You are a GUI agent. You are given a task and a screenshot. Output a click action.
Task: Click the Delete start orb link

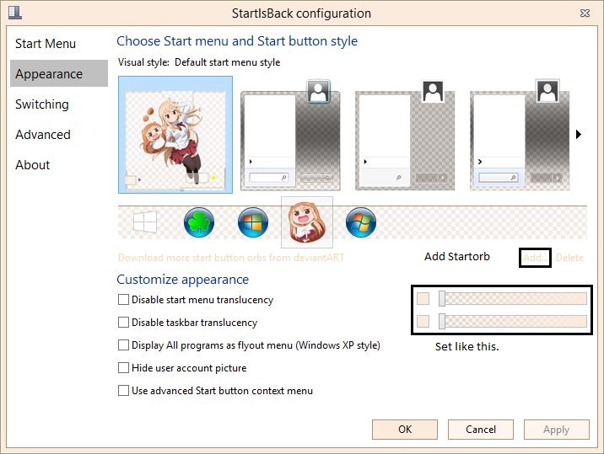tap(569, 258)
